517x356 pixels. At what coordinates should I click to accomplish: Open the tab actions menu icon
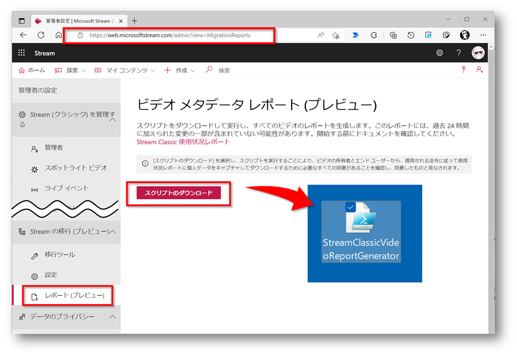[22, 21]
